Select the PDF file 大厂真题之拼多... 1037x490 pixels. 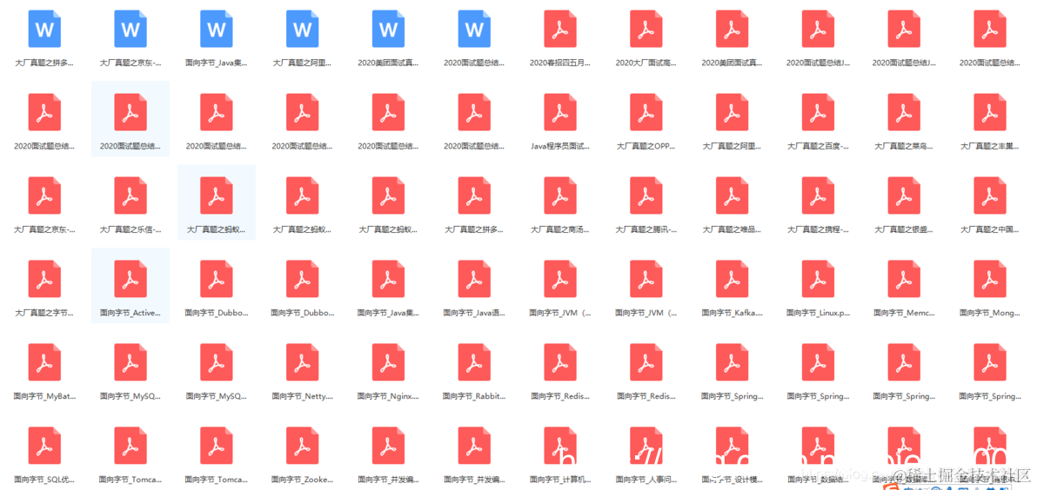click(x=474, y=195)
